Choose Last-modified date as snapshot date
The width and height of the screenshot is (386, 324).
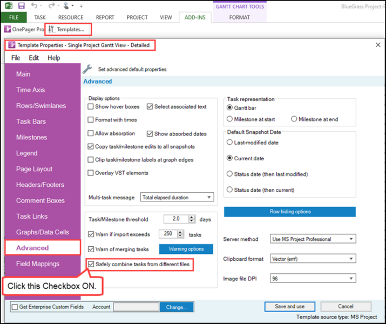pyautogui.click(x=229, y=143)
